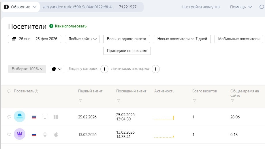This screenshot has width=265, height=149.
Task: Click the Russian flag in the 13.02.2026 row
Action: (34, 135)
